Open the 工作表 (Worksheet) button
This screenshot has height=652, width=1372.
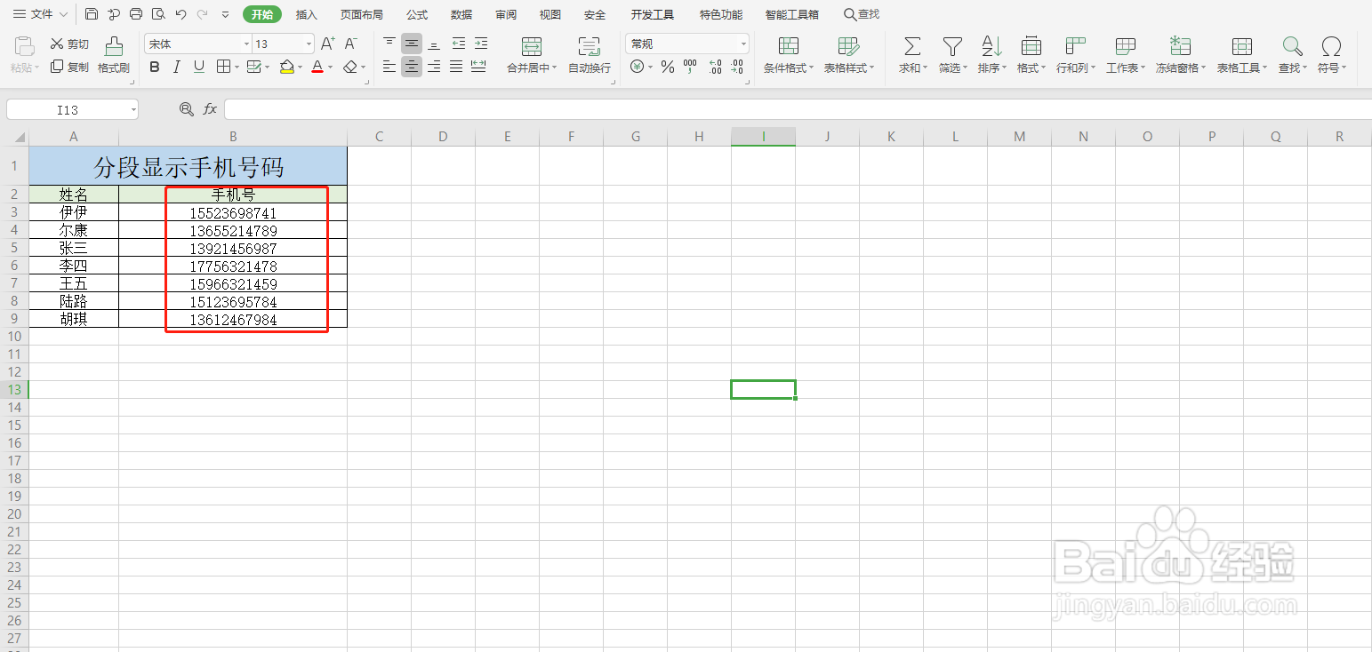(x=1125, y=54)
